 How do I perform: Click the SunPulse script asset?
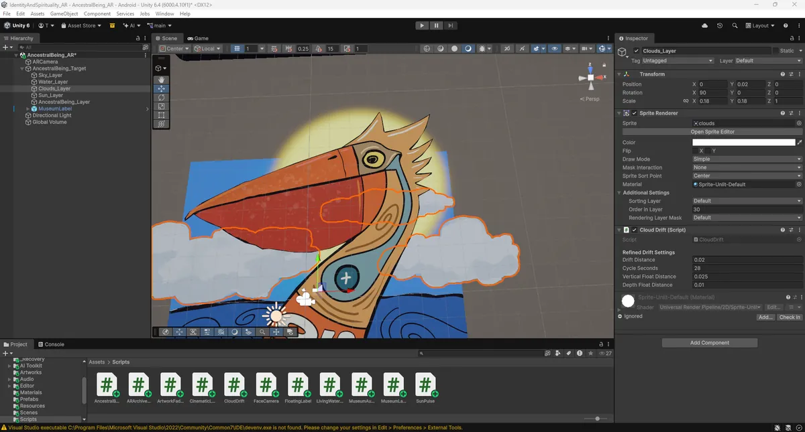425,388
